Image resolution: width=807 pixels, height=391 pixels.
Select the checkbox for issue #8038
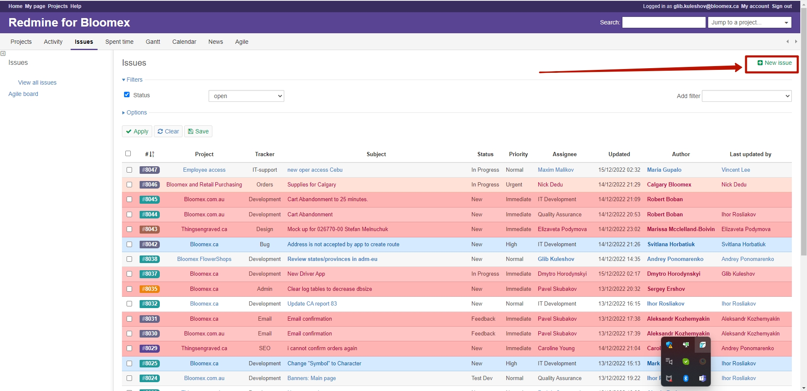(x=130, y=259)
